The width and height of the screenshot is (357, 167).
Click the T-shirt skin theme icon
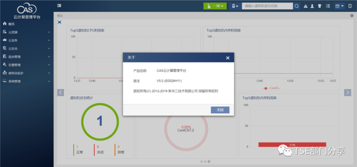320,6
